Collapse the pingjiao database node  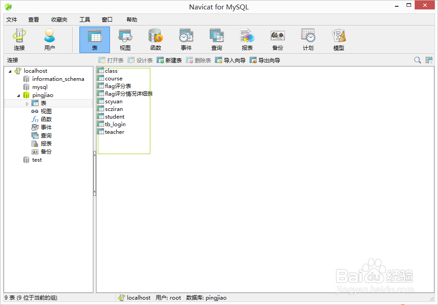click(18, 96)
